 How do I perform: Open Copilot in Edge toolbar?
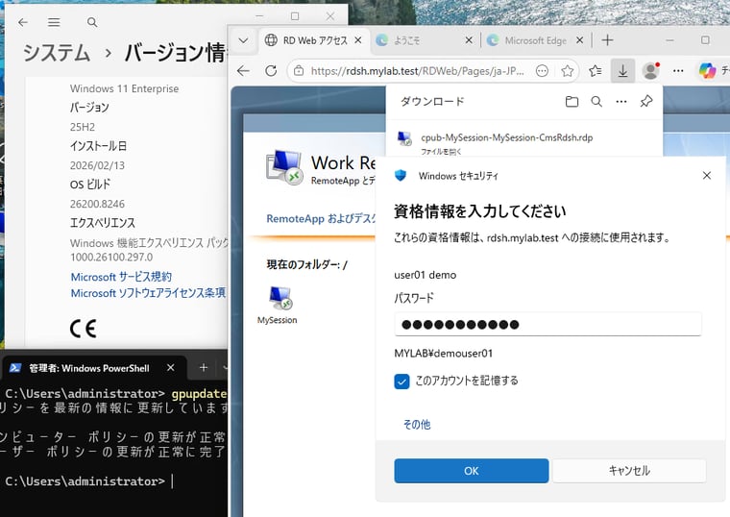(x=707, y=71)
